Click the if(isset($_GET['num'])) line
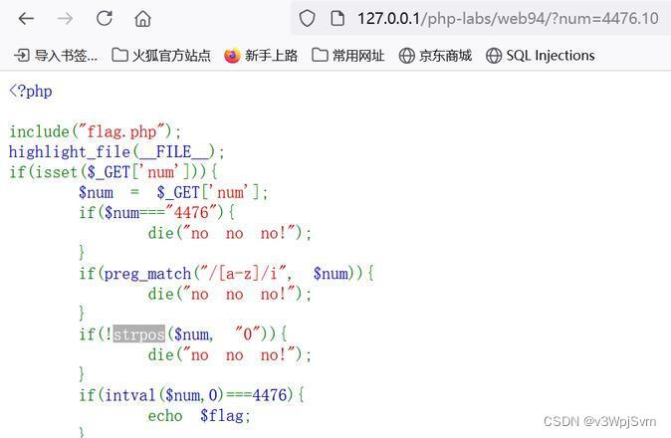The height and width of the screenshot is (438, 671). (113, 172)
